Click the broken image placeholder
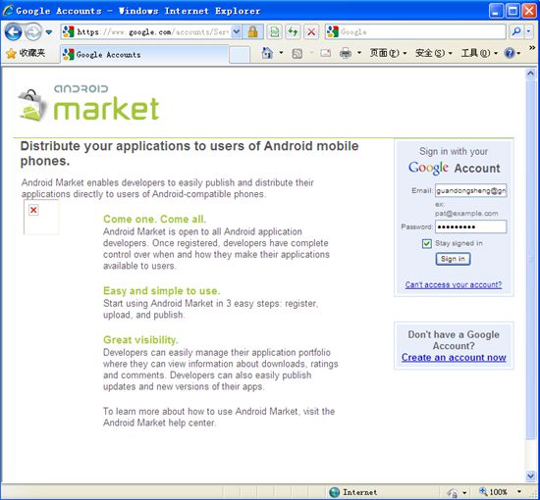The image size is (540, 500). 41,217
